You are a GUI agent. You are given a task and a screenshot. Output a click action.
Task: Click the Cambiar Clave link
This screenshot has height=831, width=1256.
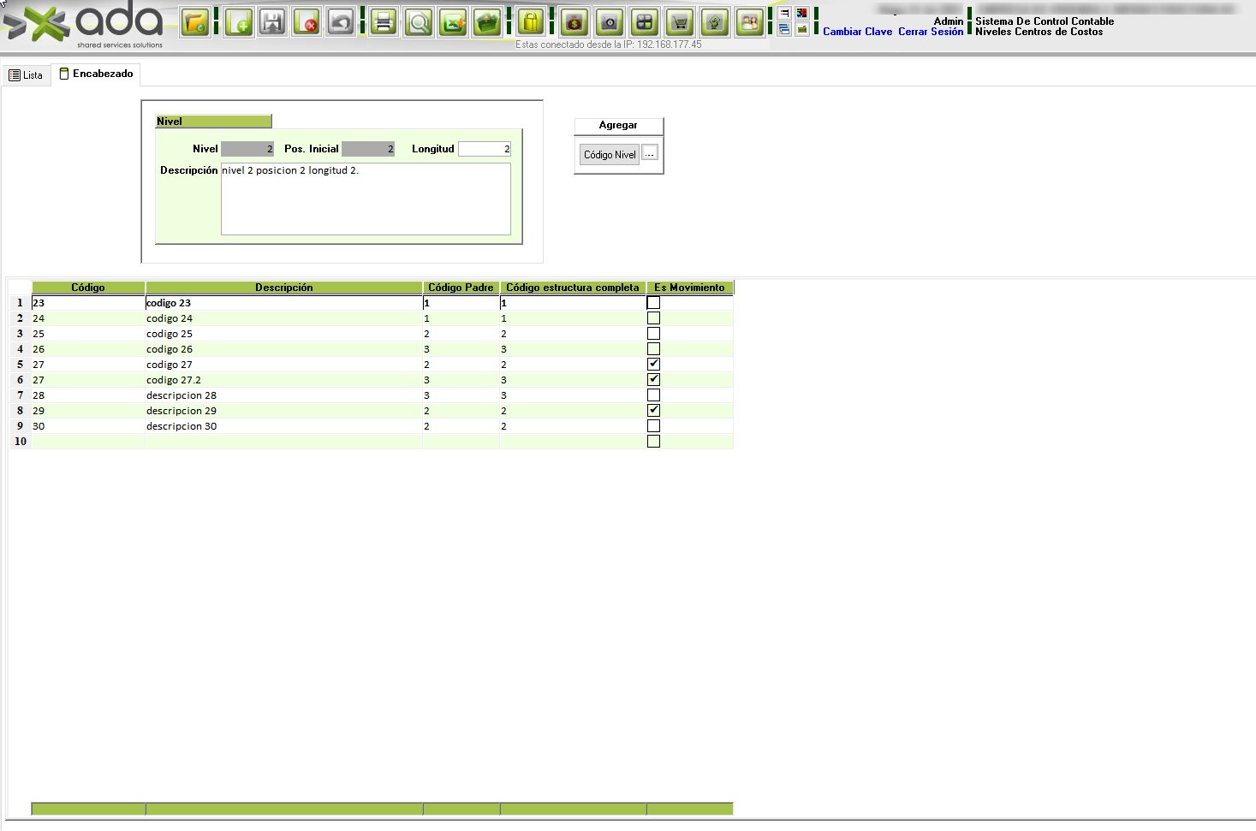coord(857,32)
